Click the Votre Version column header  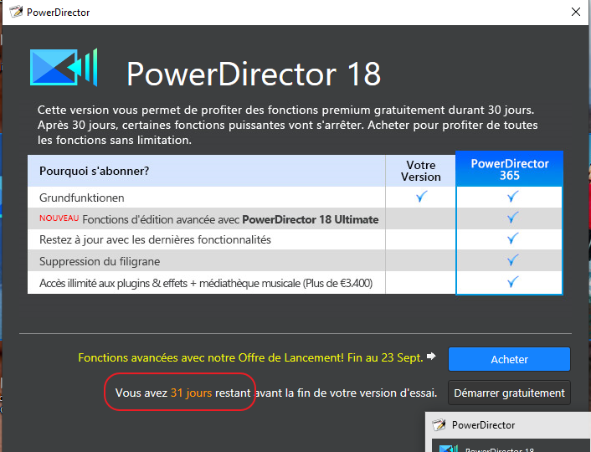click(x=420, y=171)
